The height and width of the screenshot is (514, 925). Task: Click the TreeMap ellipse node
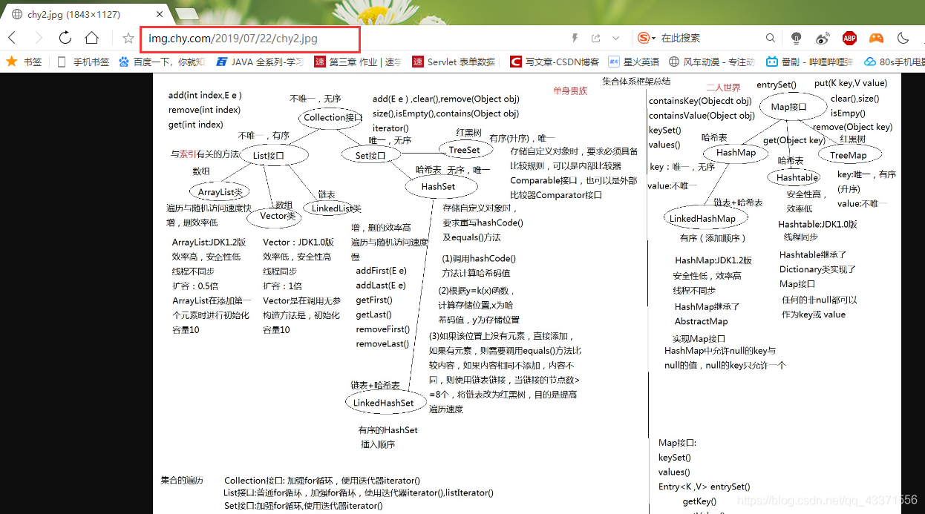(849, 155)
